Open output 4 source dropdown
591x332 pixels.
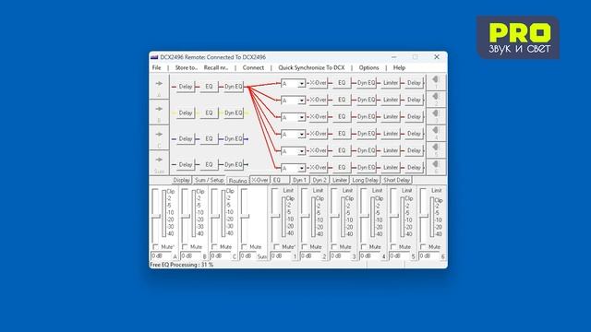click(302, 135)
